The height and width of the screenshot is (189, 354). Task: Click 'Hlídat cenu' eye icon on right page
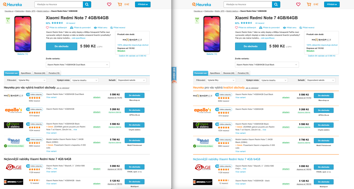(284, 28)
